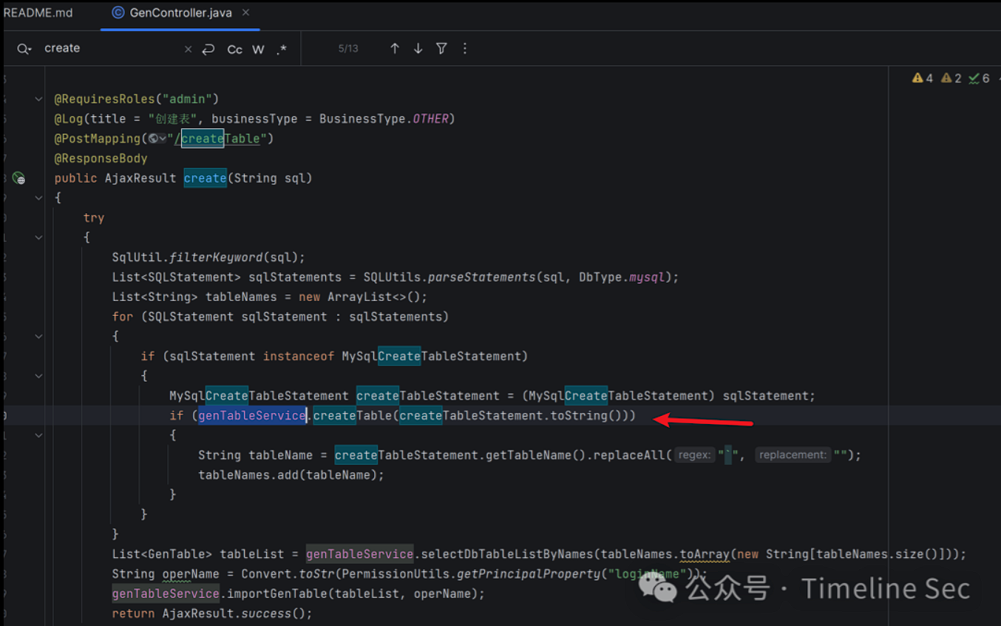Open the search filter funnel options
1001x626 pixels.
441,48
